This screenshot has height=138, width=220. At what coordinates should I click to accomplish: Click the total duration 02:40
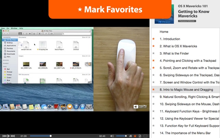coord(102,136)
